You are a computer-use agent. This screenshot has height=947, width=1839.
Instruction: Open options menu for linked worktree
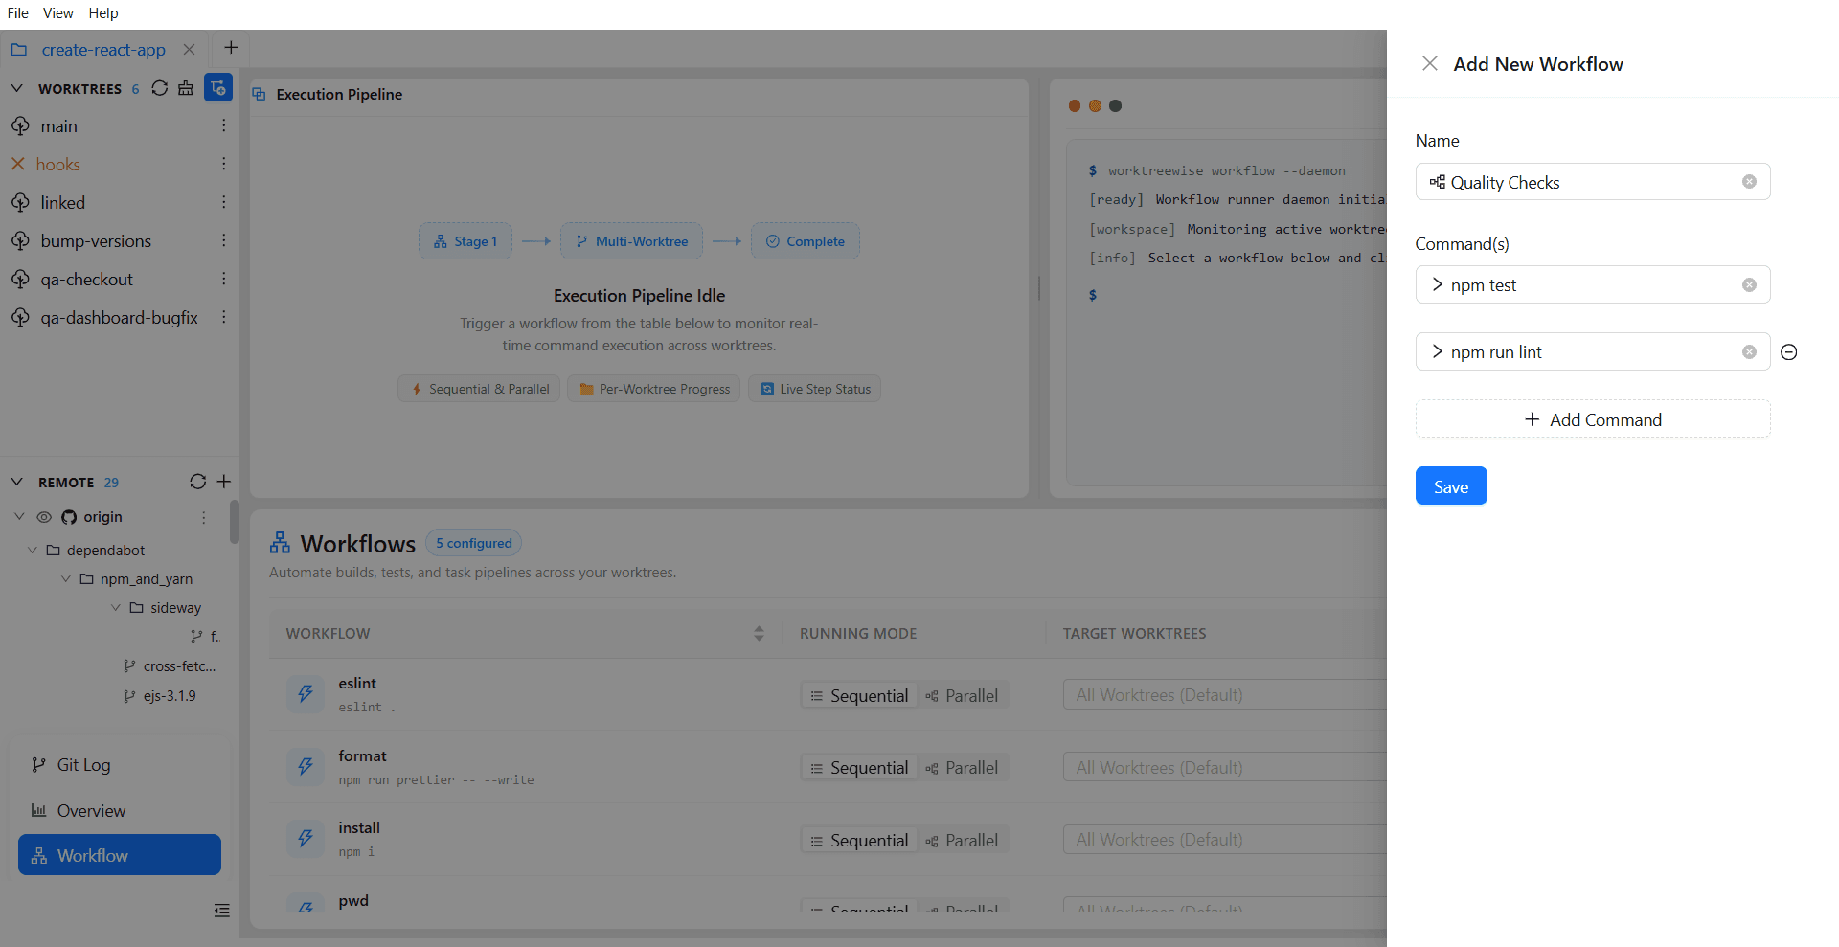tap(223, 202)
